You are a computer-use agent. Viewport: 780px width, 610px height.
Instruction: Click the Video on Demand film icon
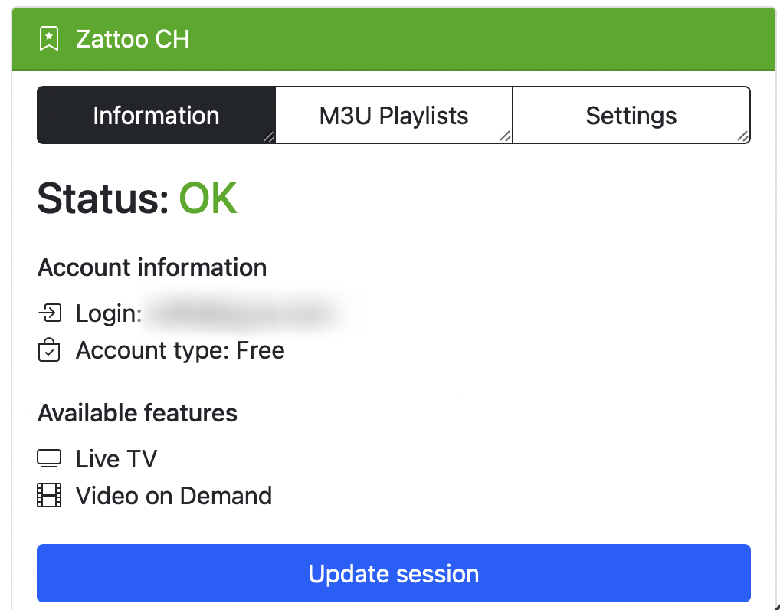(49, 496)
